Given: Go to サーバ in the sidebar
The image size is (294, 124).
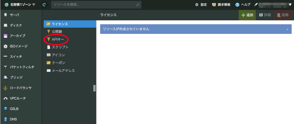Looking at the screenshot, I should 14,15.
